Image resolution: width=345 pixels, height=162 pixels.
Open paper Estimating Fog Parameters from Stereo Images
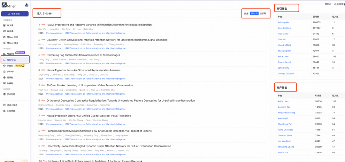pos(83,55)
